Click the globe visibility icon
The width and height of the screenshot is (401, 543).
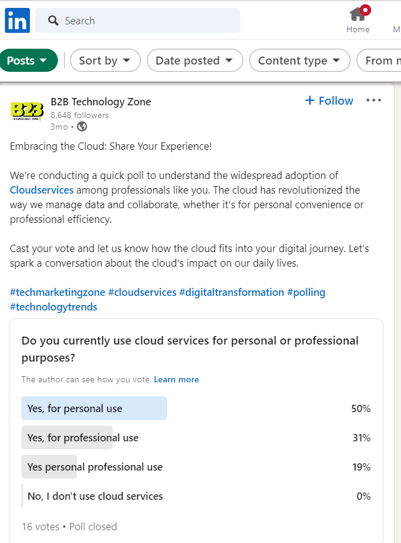(x=82, y=127)
